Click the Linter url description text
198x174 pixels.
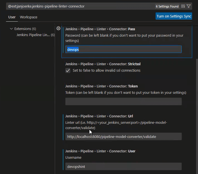point(116,125)
